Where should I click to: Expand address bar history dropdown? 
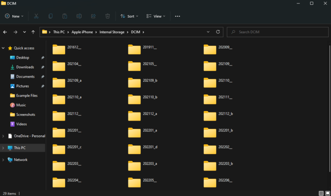coord(208,32)
